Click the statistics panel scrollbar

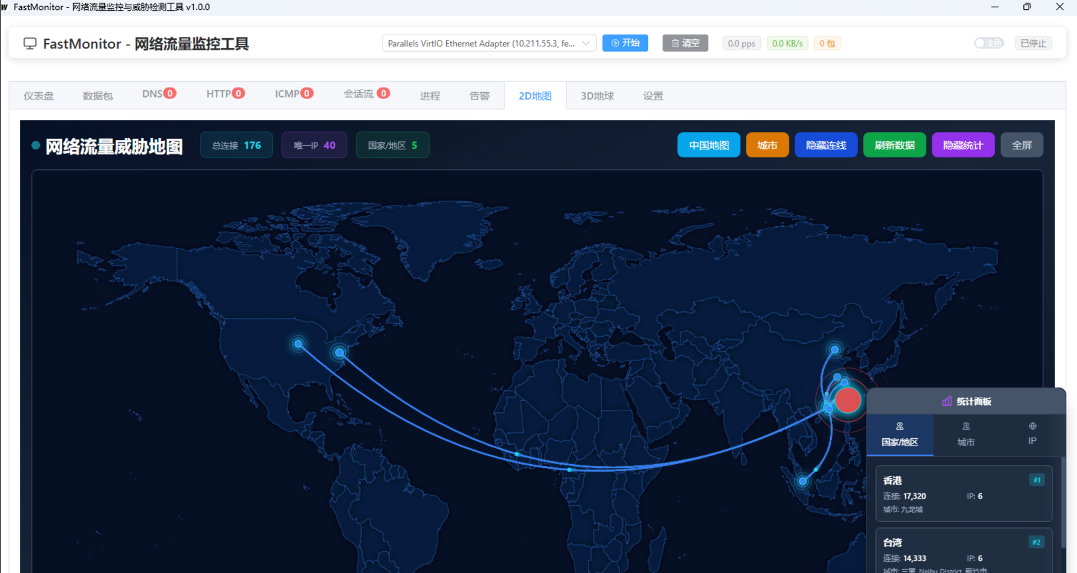coord(1064,502)
